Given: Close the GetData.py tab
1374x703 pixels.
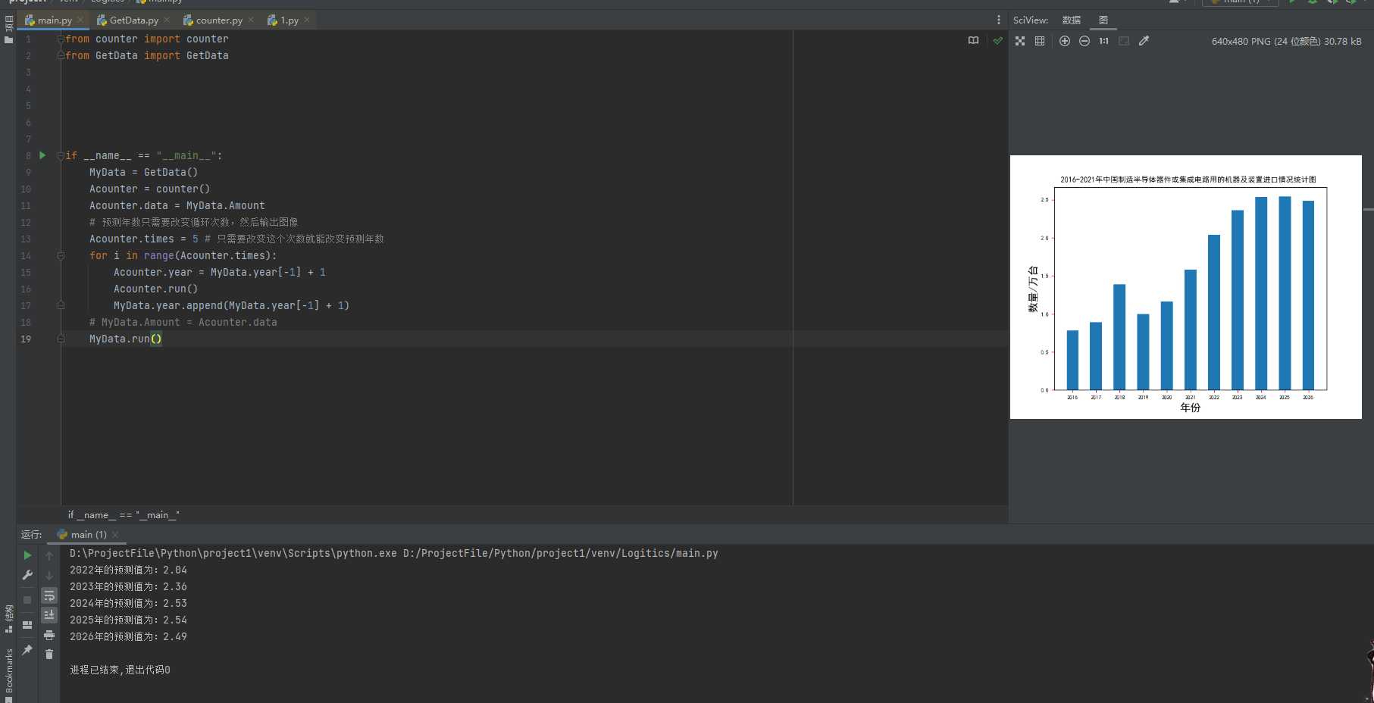Looking at the screenshot, I should coord(167,20).
